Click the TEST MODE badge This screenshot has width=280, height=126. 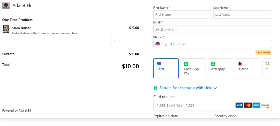click(x=263, y=53)
